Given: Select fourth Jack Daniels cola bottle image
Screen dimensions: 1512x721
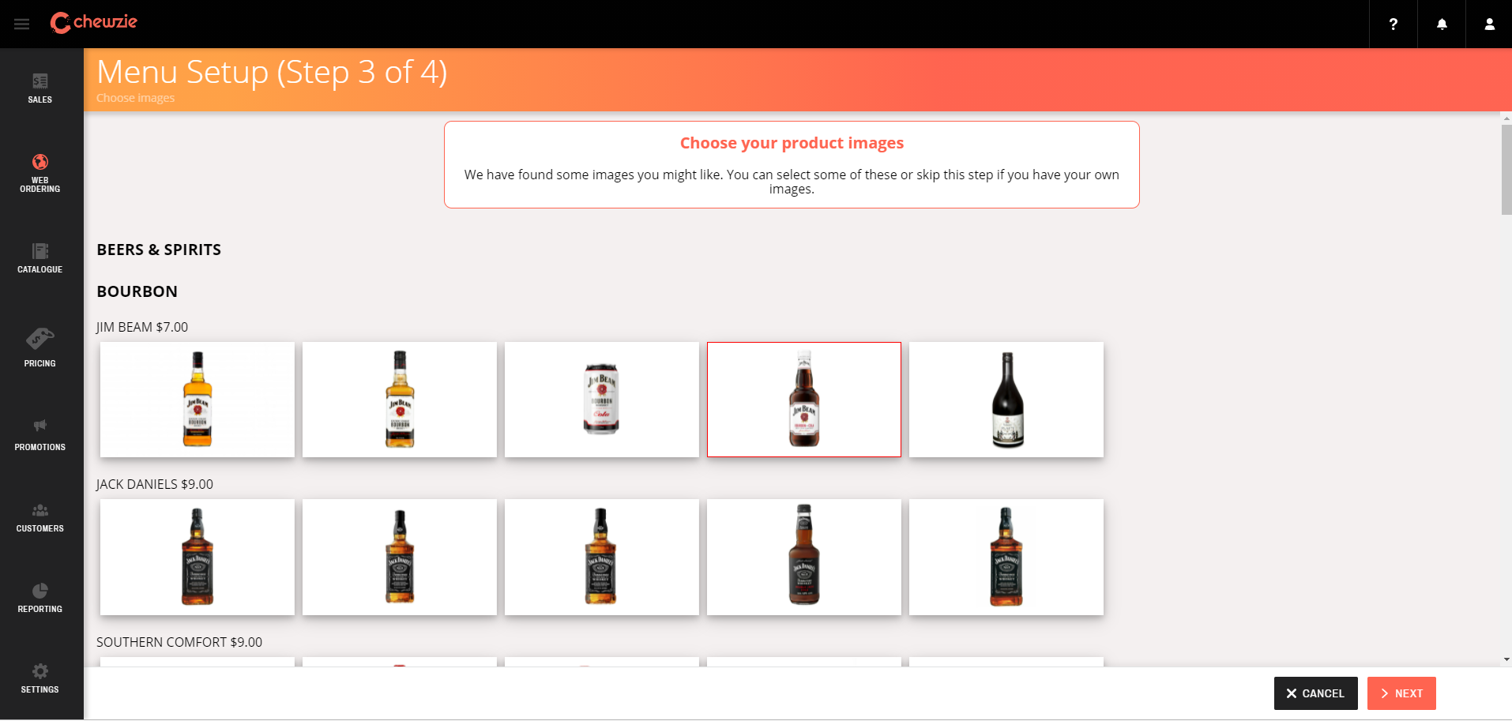Looking at the screenshot, I should click(804, 557).
